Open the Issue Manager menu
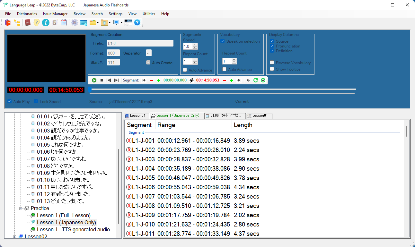The width and height of the screenshot is (415, 247). [x=55, y=14]
